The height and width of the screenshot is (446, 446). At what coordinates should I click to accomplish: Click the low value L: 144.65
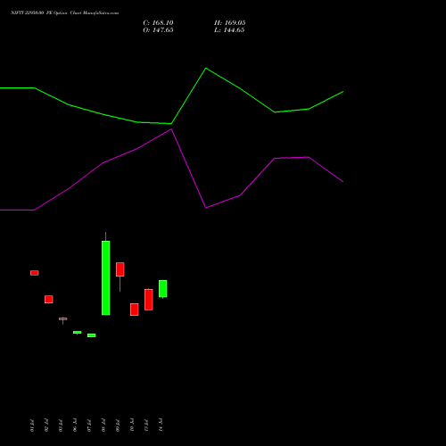(x=229, y=30)
